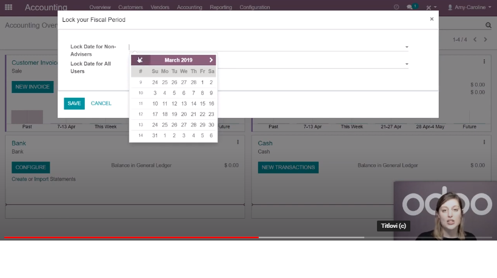Select March 31 in the calendar
Image resolution: width=497 pixels, height=278 pixels.
pyautogui.click(x=155, y=135)
